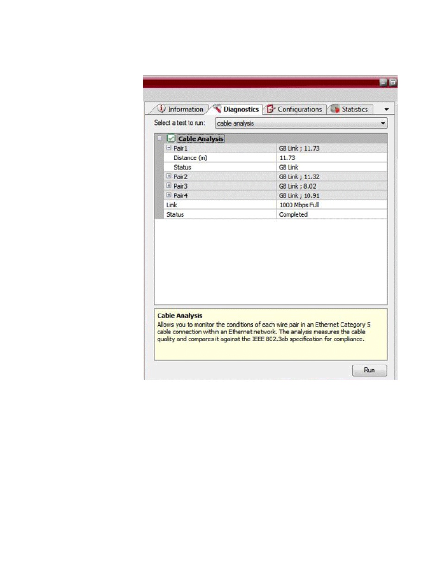Screen dimensions: 442x572
Task: Maximize the window from title bar
Action: (x=392, y=82)
